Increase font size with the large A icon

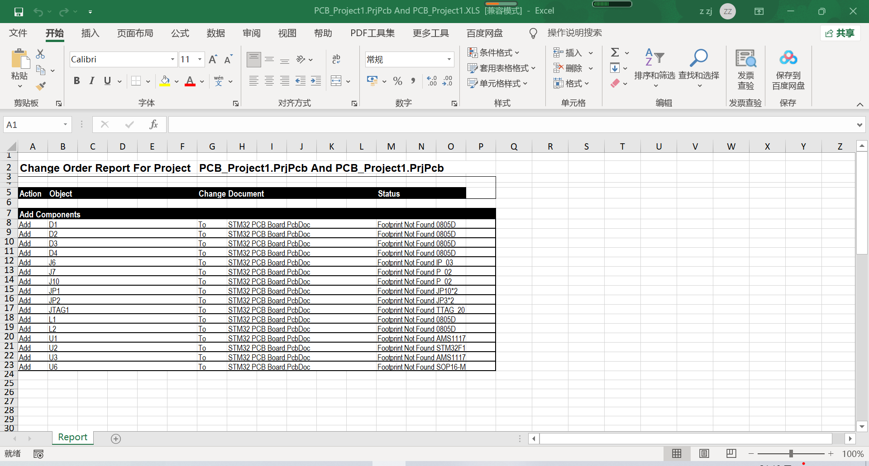click(x=213, y=59)
